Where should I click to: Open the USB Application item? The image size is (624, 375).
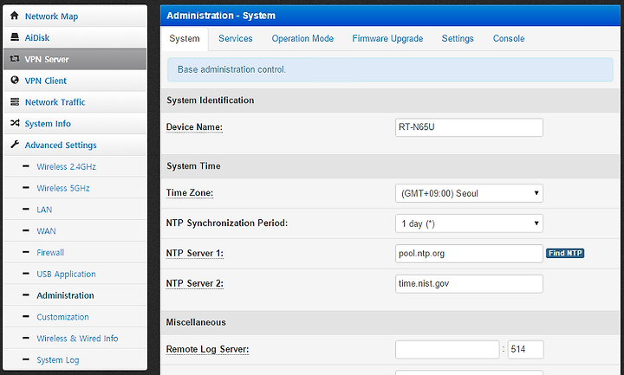coord(66,274)
